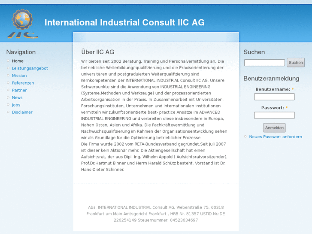
Task: Click the Suchen block heading
Action: point(254,52)
